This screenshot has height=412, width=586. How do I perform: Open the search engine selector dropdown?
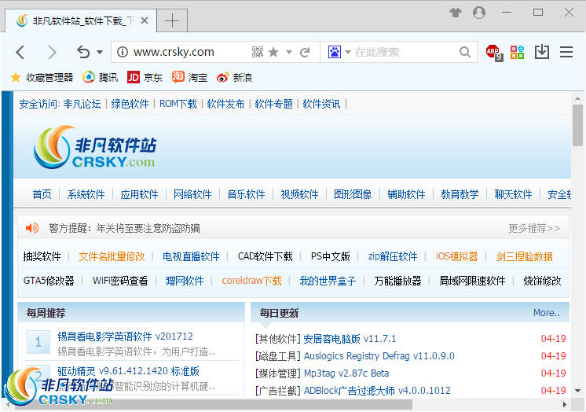coord(347,52)
